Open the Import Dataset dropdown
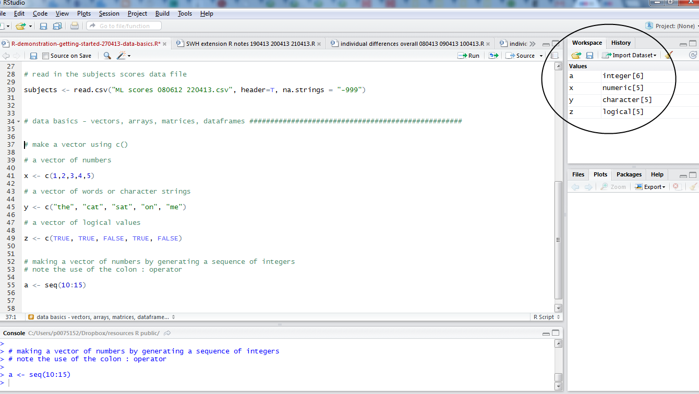Image resolution: width=699 pixels, height=394 pixels. coord(631,55)
